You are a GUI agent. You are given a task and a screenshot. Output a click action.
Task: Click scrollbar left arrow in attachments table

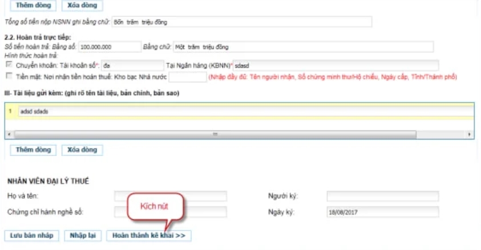coord(9,134)
